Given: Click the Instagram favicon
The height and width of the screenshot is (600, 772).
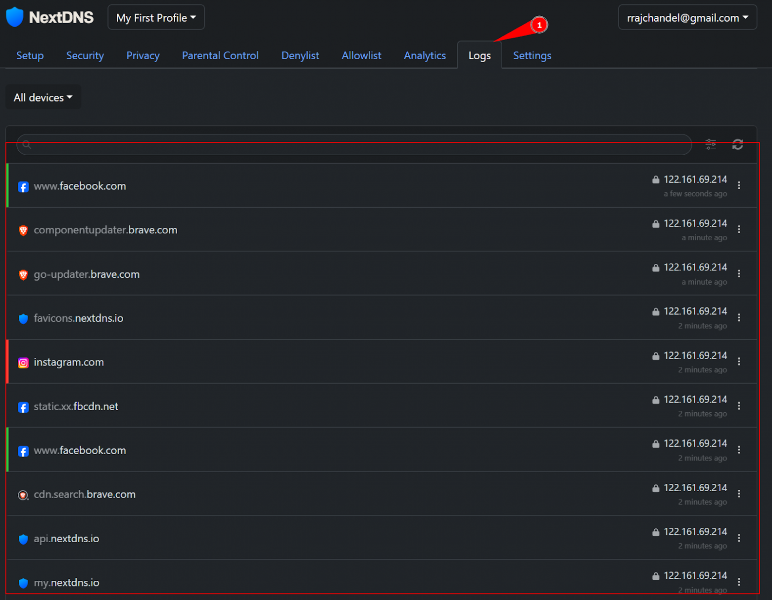Looking at the screenshot, I should pyautogui.click(x=23, y=363).
